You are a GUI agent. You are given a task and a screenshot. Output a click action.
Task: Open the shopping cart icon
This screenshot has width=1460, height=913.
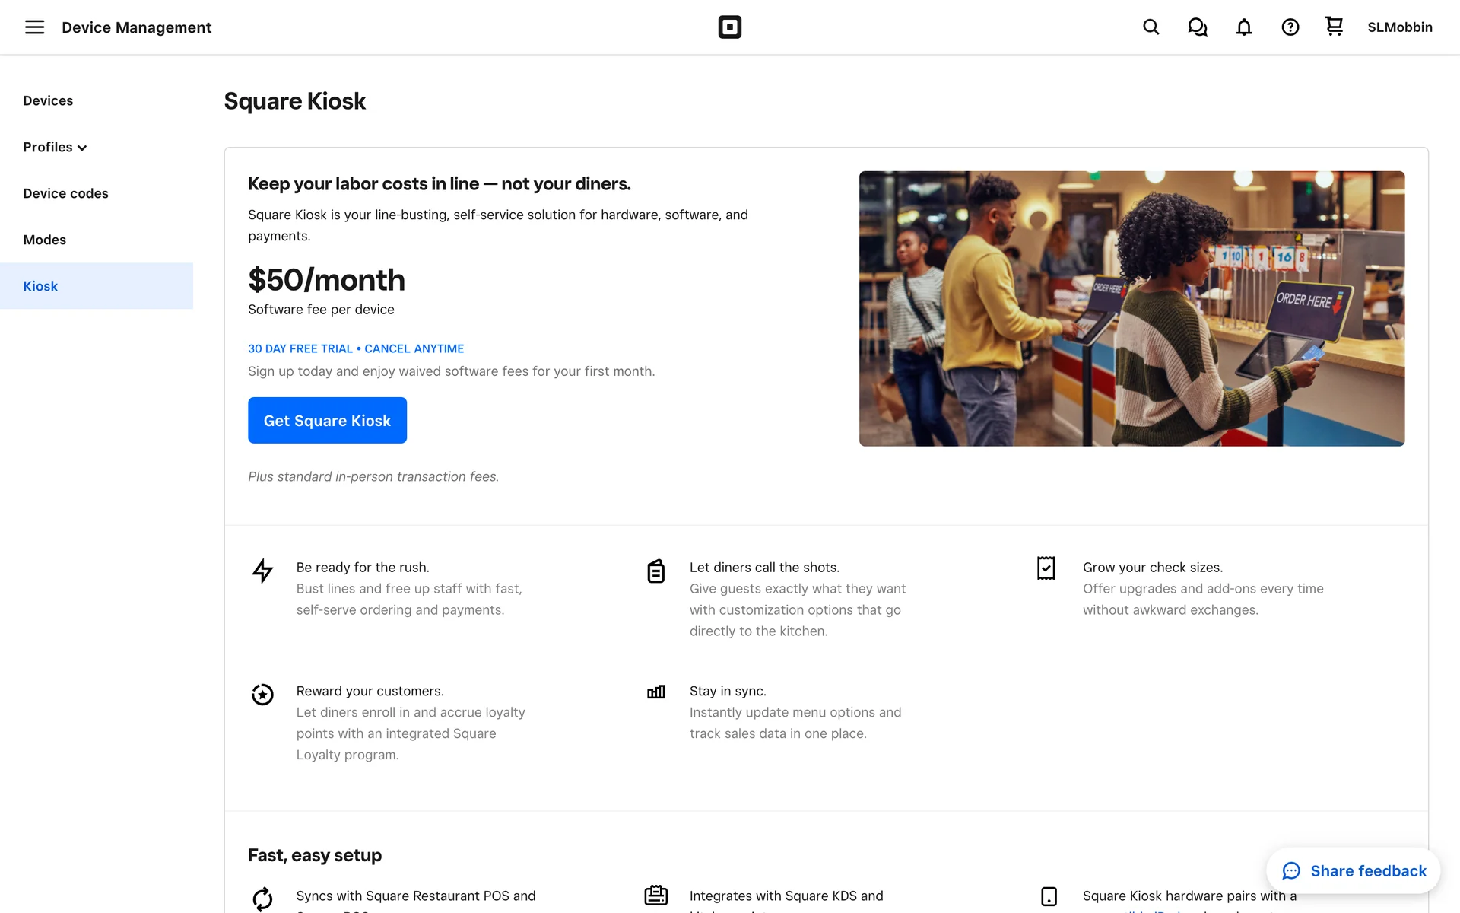[x=1334, y=27]
